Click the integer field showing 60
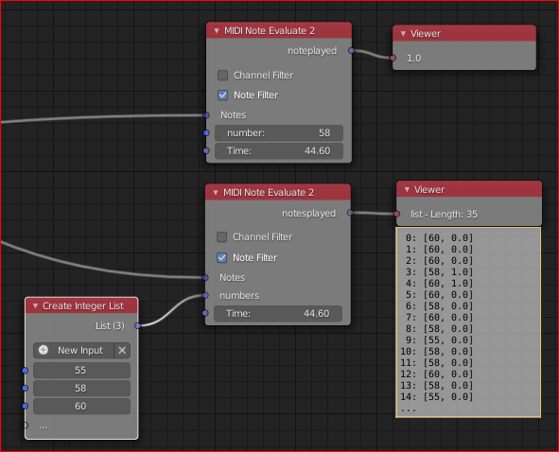 coord(81,406)
